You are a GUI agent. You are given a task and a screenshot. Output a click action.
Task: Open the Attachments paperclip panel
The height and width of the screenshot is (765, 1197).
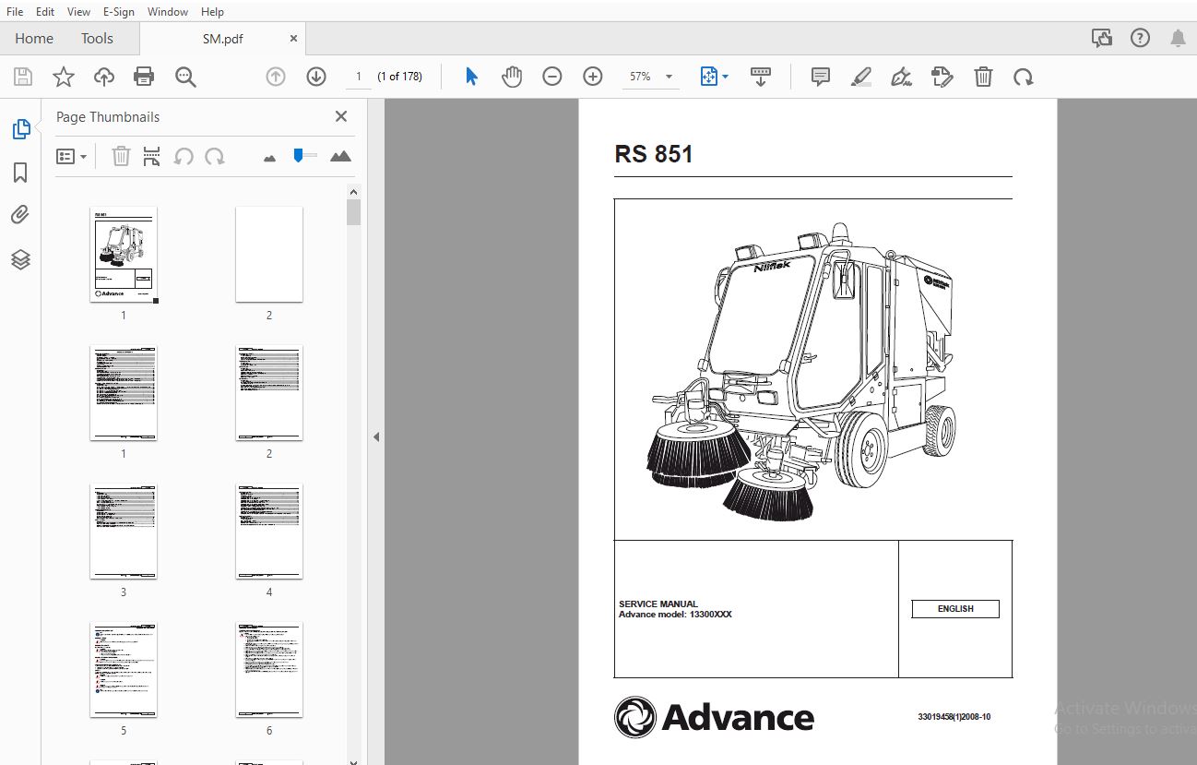tap(20, 216)
